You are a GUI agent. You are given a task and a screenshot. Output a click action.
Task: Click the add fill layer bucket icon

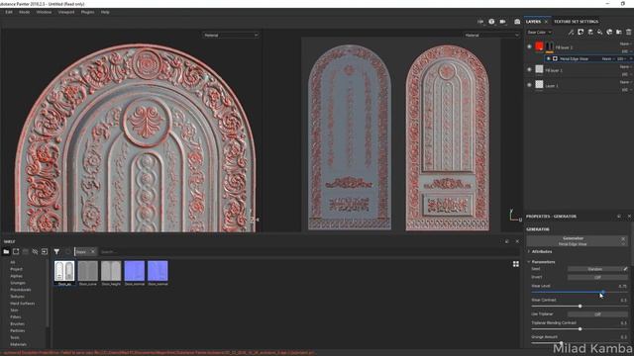point(599,32)
